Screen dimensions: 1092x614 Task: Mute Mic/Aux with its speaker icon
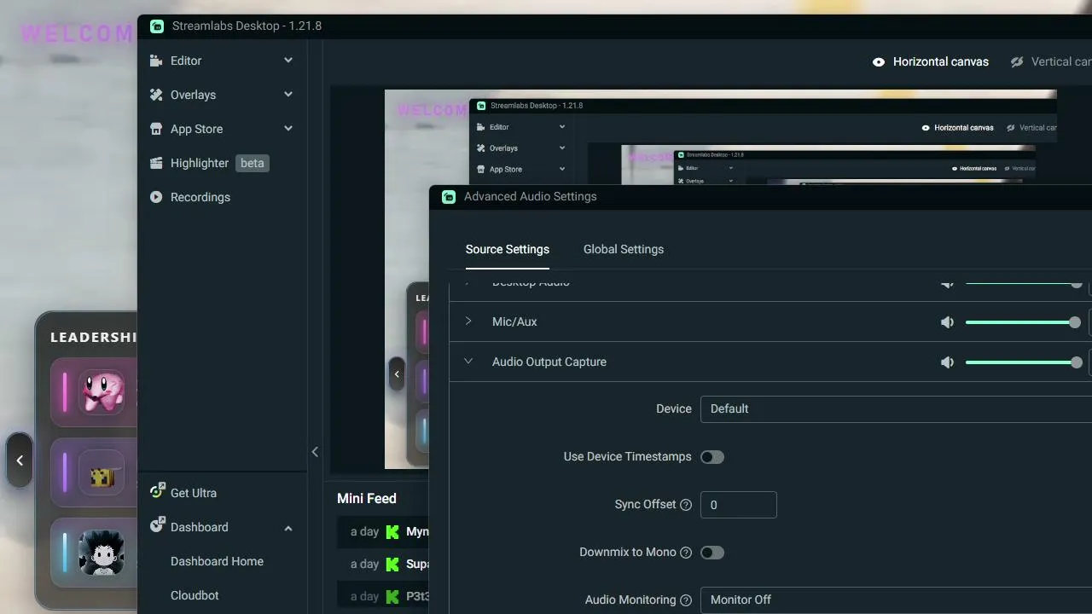tap(947, 322)
